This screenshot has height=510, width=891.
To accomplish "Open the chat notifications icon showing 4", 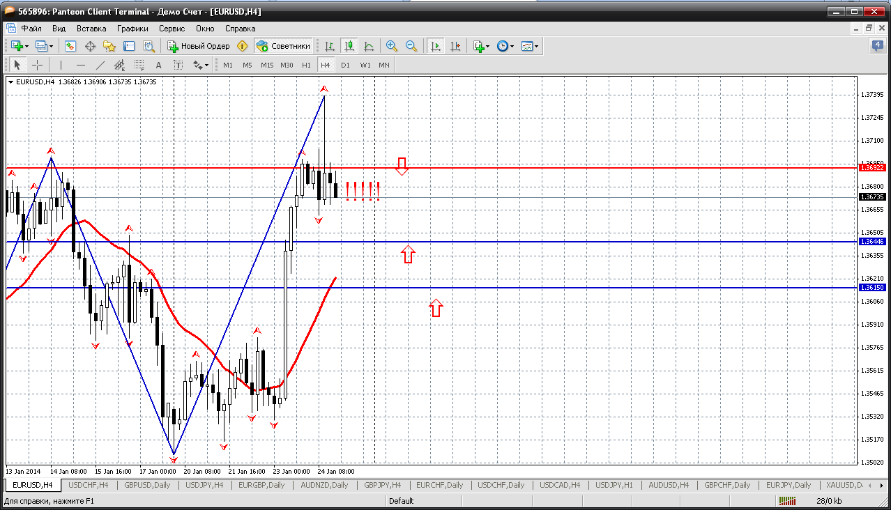I will click(877, 46).
